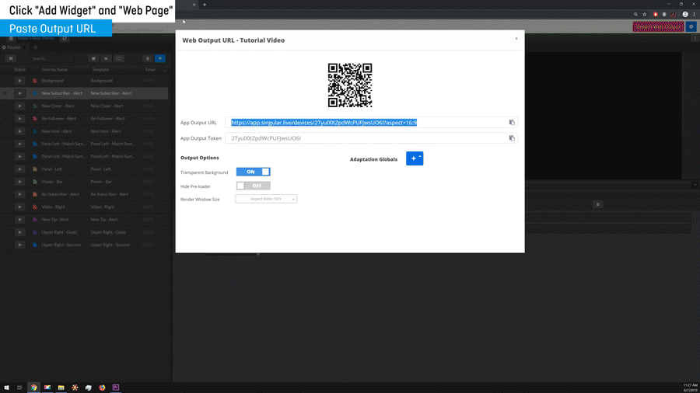
Task: Copy the App Output URL to clipboard
Action: coord(512,123)
